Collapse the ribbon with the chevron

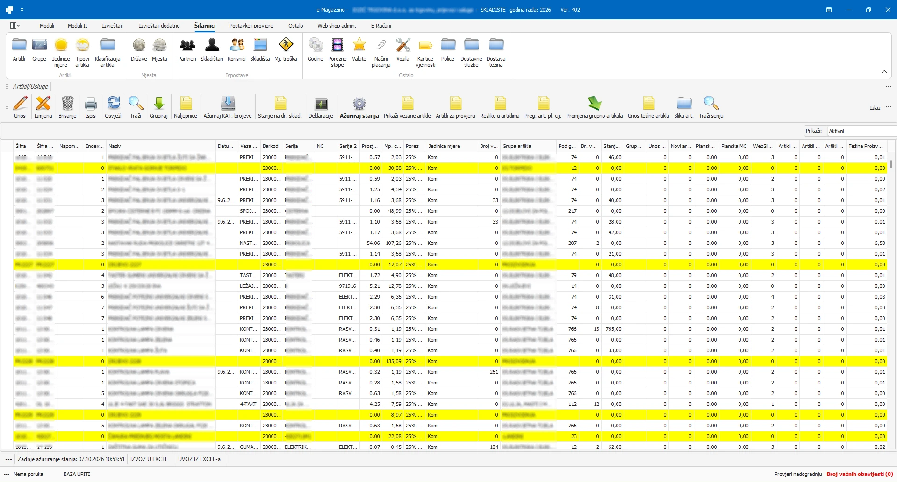884,71
